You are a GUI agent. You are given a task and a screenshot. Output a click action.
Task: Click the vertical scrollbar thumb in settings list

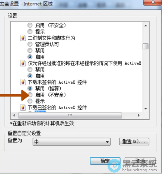point(146,46)
